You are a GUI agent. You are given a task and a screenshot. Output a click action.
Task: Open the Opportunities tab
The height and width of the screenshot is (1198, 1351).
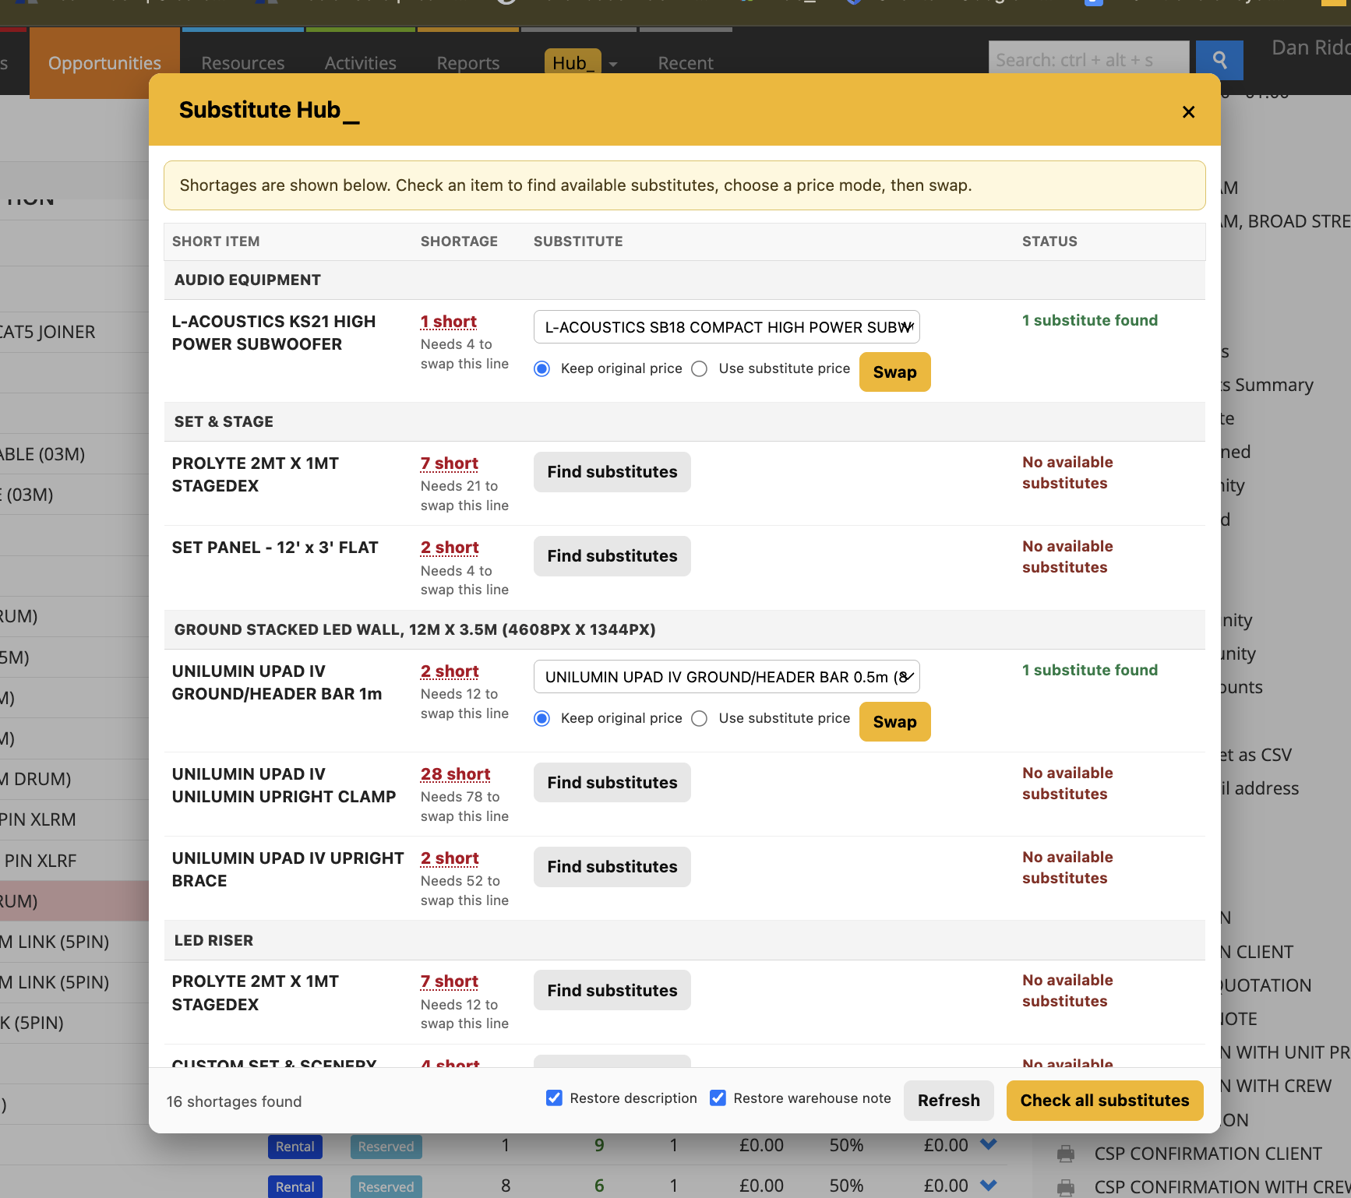(x=104, y=63)
